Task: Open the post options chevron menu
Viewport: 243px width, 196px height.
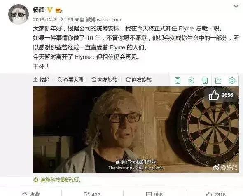Action: pos(236,6)
